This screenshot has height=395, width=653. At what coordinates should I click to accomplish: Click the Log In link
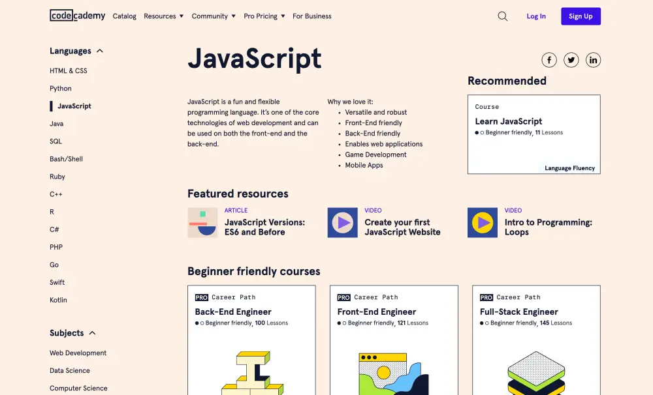(535, 16)
